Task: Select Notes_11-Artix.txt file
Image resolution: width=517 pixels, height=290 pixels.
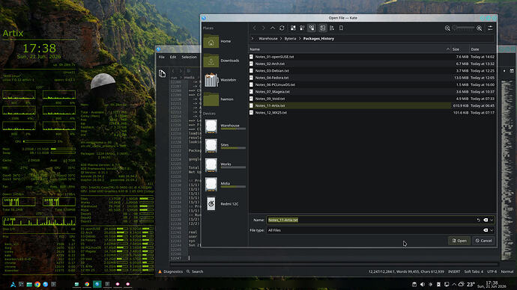Action: click(x=372, y=105)
